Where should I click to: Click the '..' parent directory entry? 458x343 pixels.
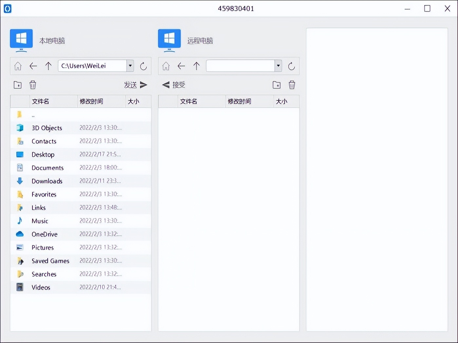33,115
